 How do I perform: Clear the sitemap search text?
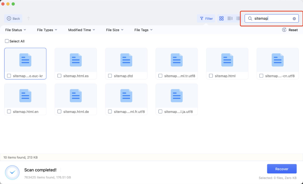pos(294,19)
